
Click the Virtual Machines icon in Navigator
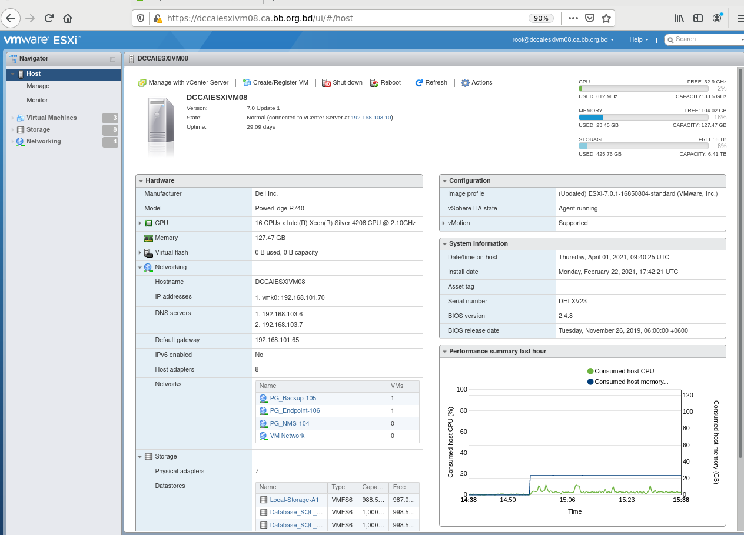[21, 118]
